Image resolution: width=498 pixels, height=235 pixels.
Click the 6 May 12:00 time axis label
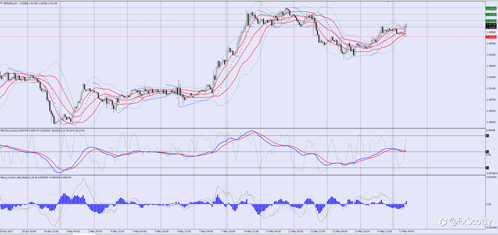pyautogui.click(x=184, y=231)
